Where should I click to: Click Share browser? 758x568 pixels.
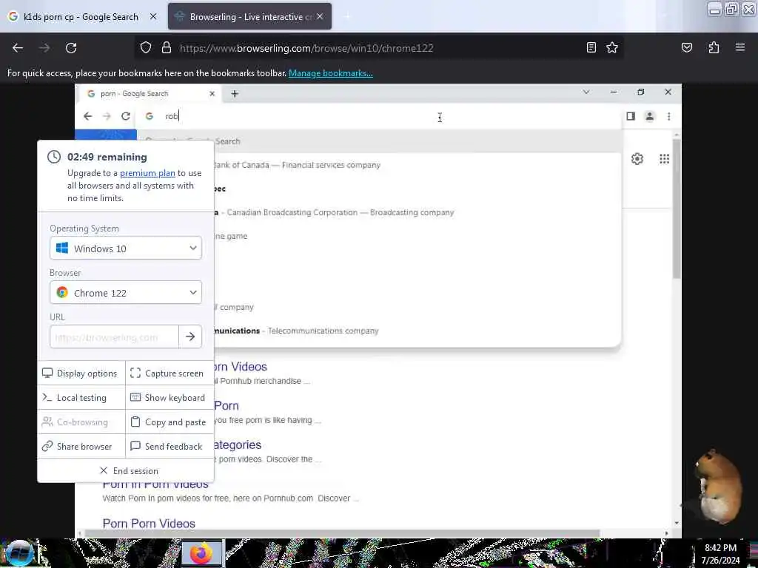(81, 446)
